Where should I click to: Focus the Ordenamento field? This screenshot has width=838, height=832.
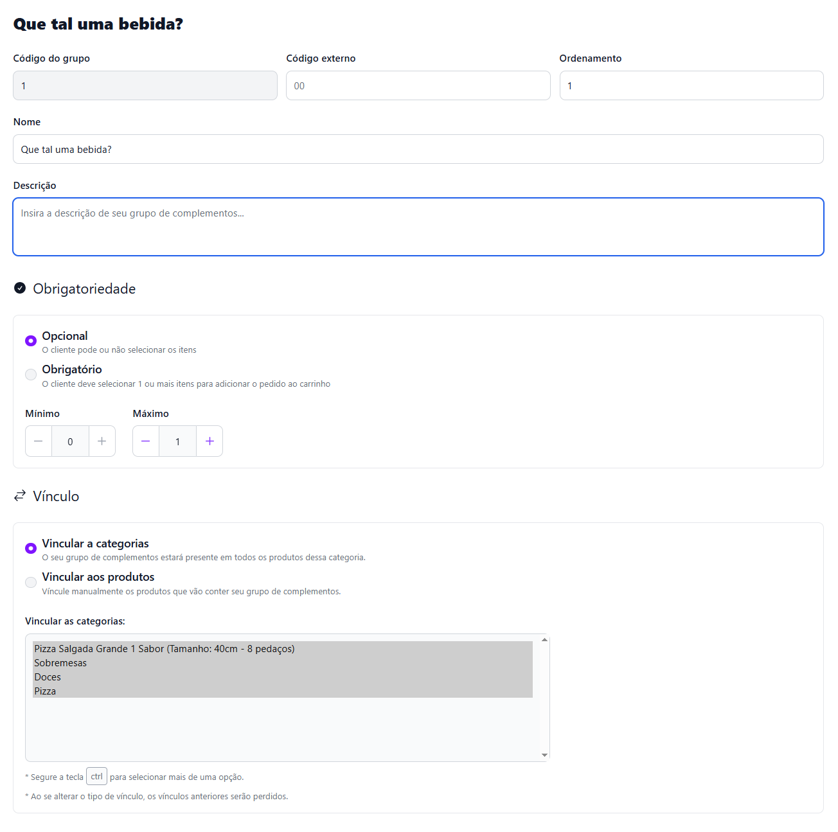[691, 85]
